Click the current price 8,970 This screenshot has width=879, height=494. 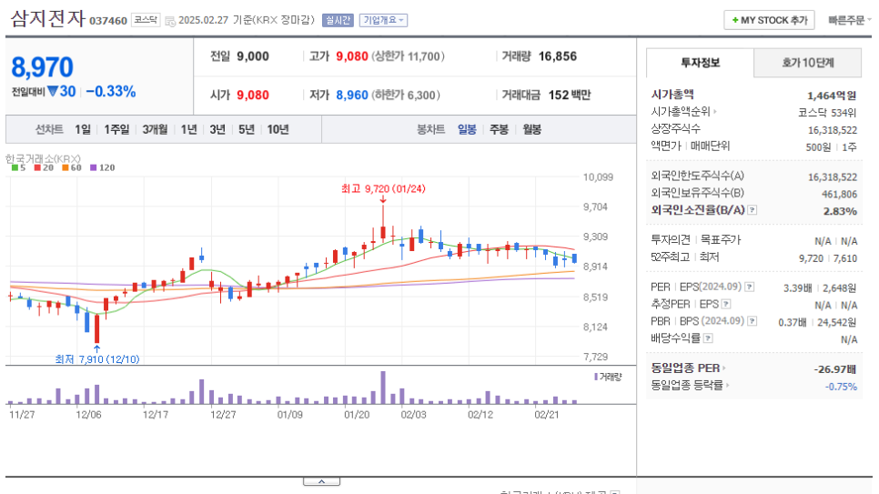(42, 67)
